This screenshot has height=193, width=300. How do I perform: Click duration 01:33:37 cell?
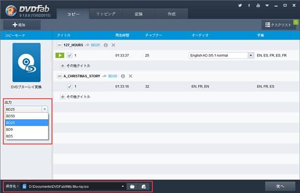click(x=122, y=55)
